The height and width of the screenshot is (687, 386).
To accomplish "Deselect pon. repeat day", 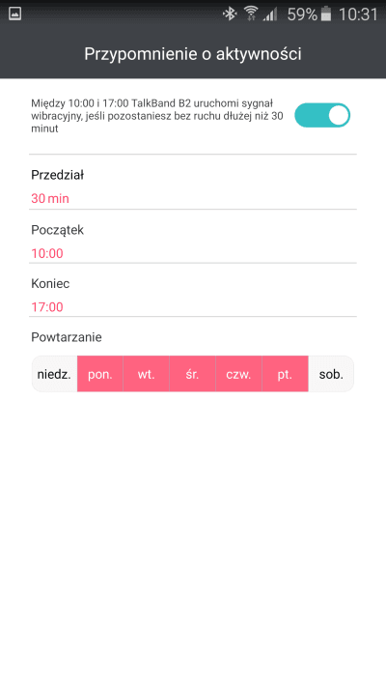I will tap(100, 374).
